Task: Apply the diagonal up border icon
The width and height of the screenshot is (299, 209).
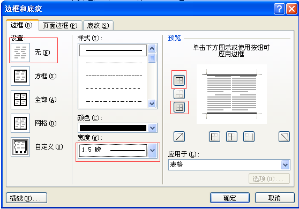Action: pos(180,137)
